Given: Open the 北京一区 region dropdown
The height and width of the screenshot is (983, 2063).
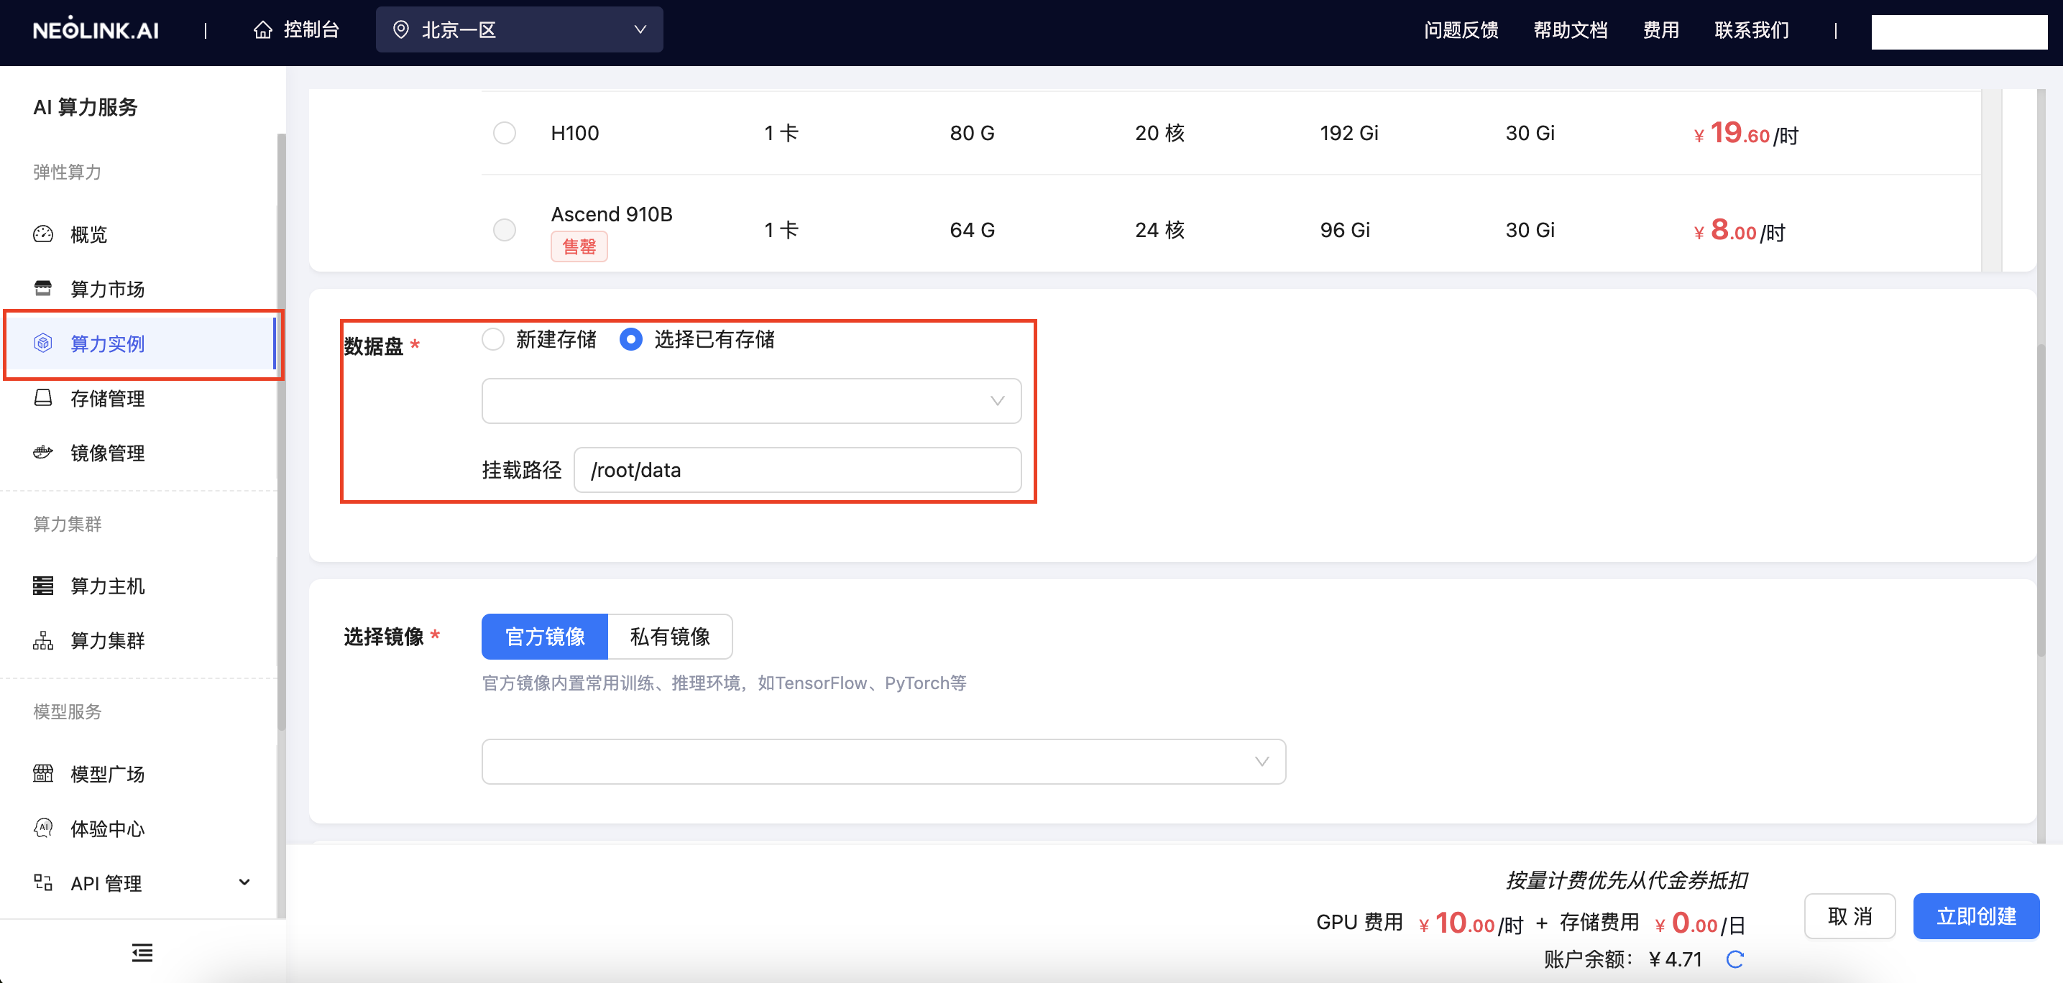Looking at the screenshot, I should tap(519, 29).
